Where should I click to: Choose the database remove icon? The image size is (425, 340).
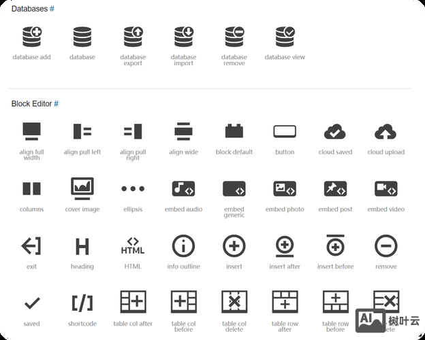coord(234,37)
